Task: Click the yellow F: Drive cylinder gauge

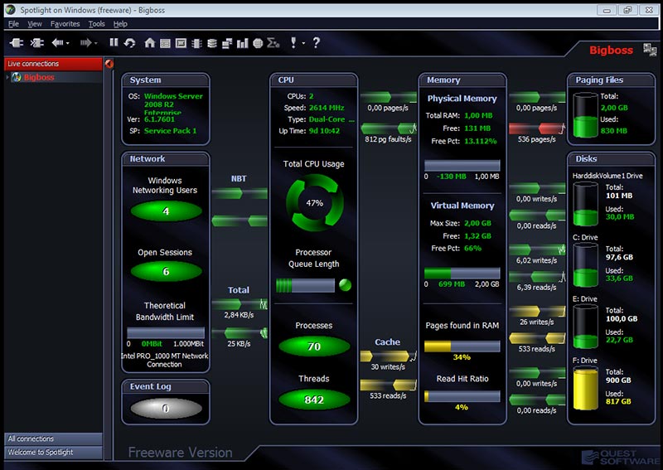Action: pos(585,389)
